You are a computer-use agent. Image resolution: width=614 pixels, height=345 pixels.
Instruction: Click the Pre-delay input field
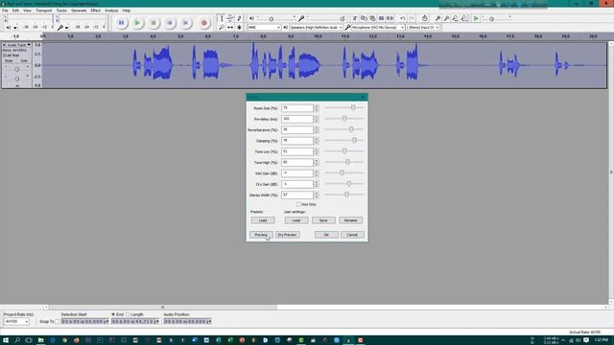[297, 119]
